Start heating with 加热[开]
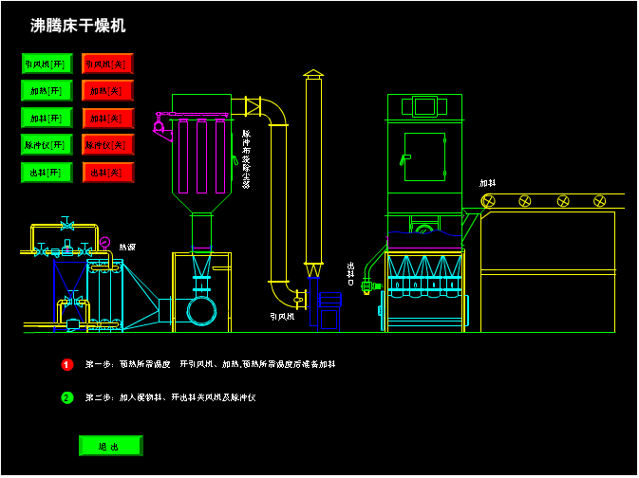Viewport: 639px width, 478px height. (47, 91)
